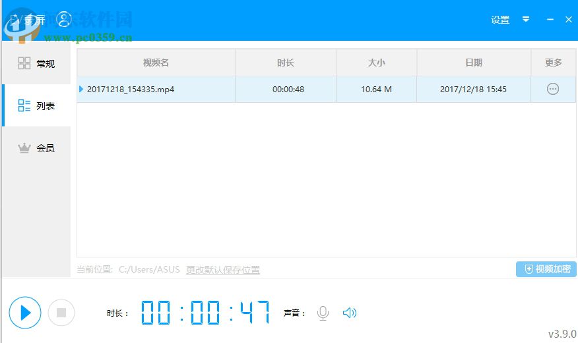Click the 更多 column header

click(554, 63)
